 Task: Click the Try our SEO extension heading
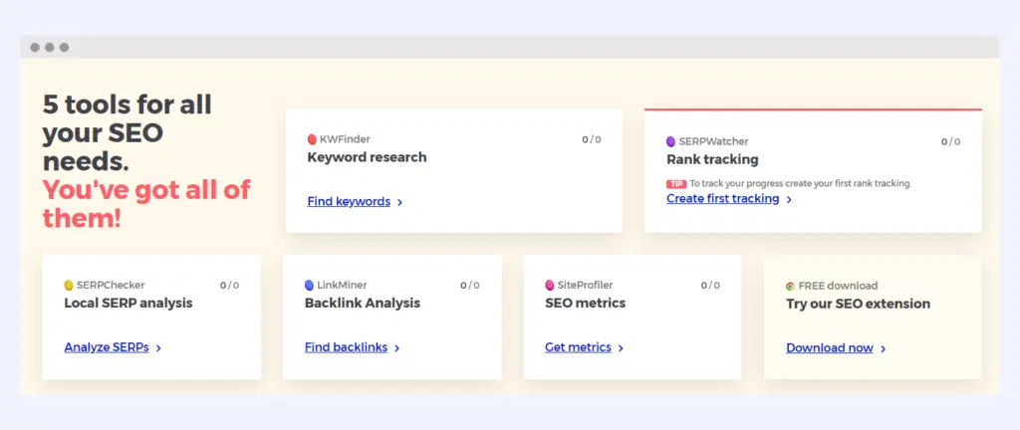tap(858, 304)
